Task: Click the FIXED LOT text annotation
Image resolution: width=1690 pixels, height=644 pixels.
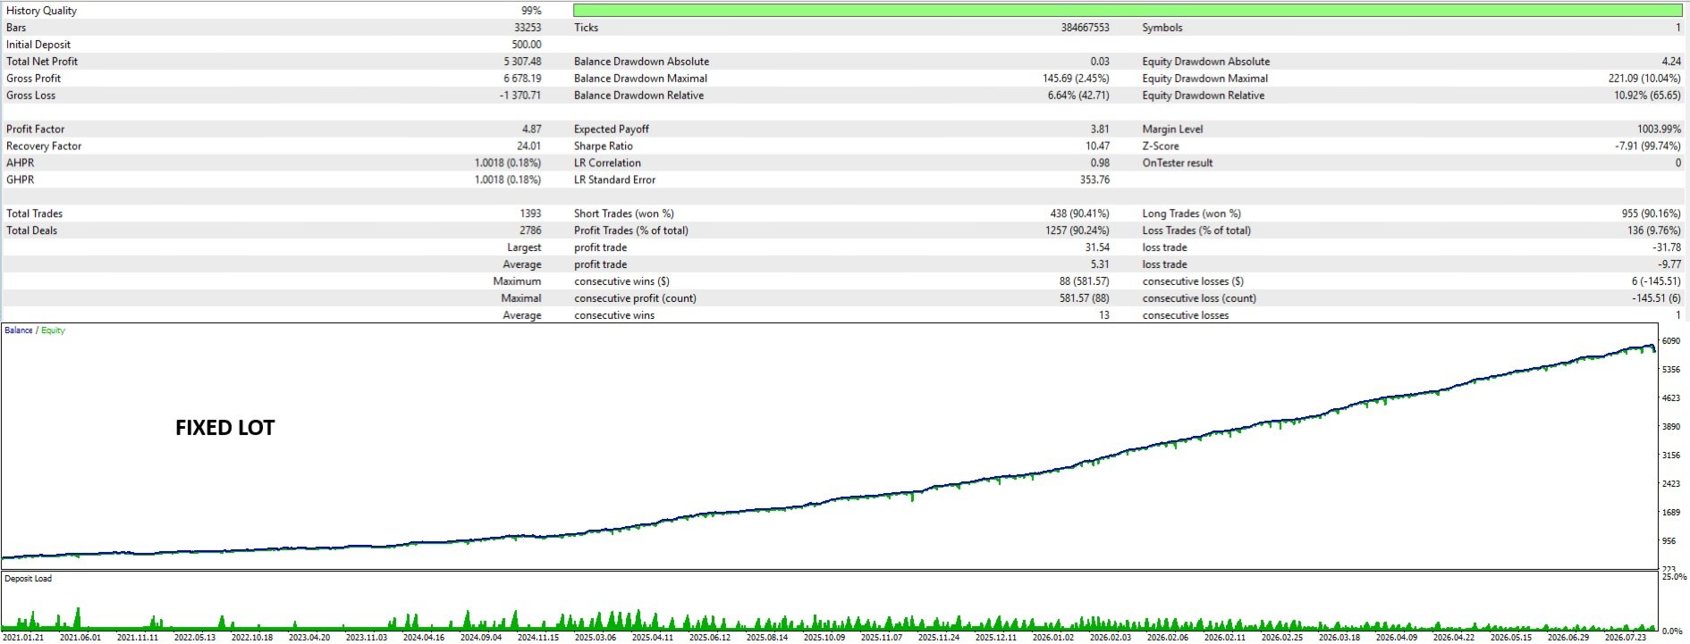Action: [x=225, y=428]
